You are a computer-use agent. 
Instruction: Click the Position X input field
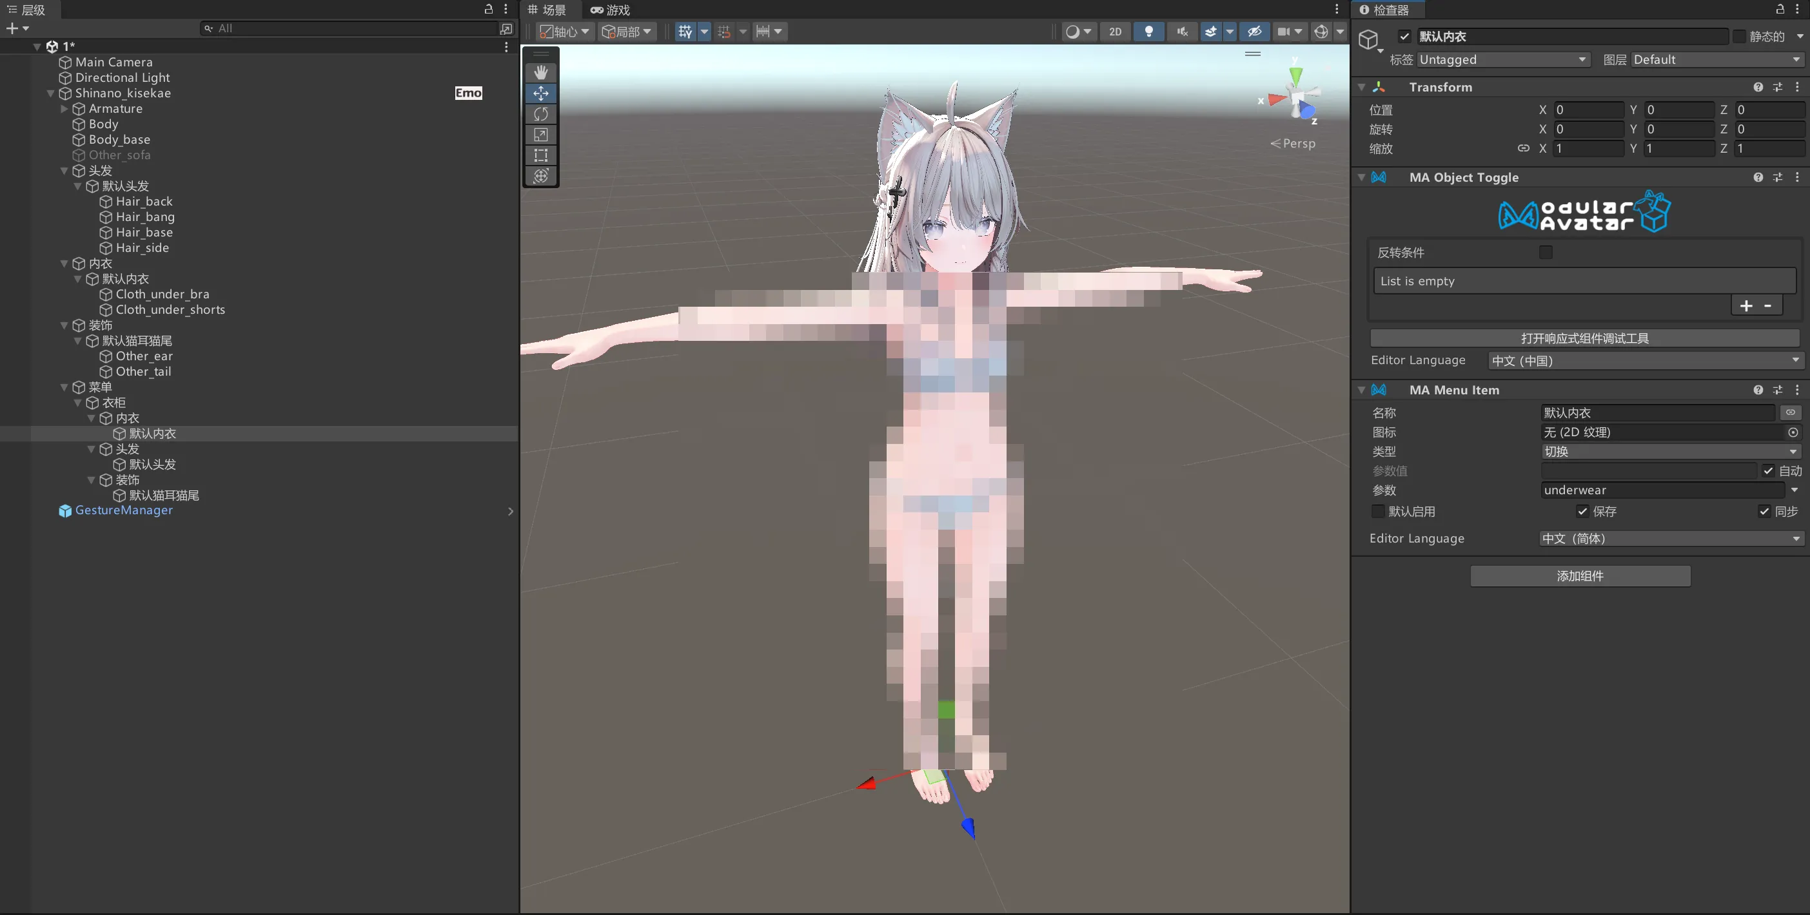1588,110
